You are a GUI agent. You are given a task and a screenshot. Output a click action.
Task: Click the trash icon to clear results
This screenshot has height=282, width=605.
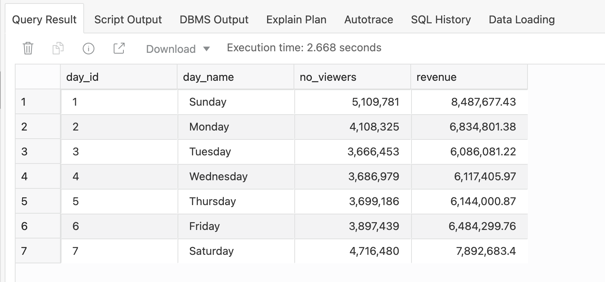28,49
